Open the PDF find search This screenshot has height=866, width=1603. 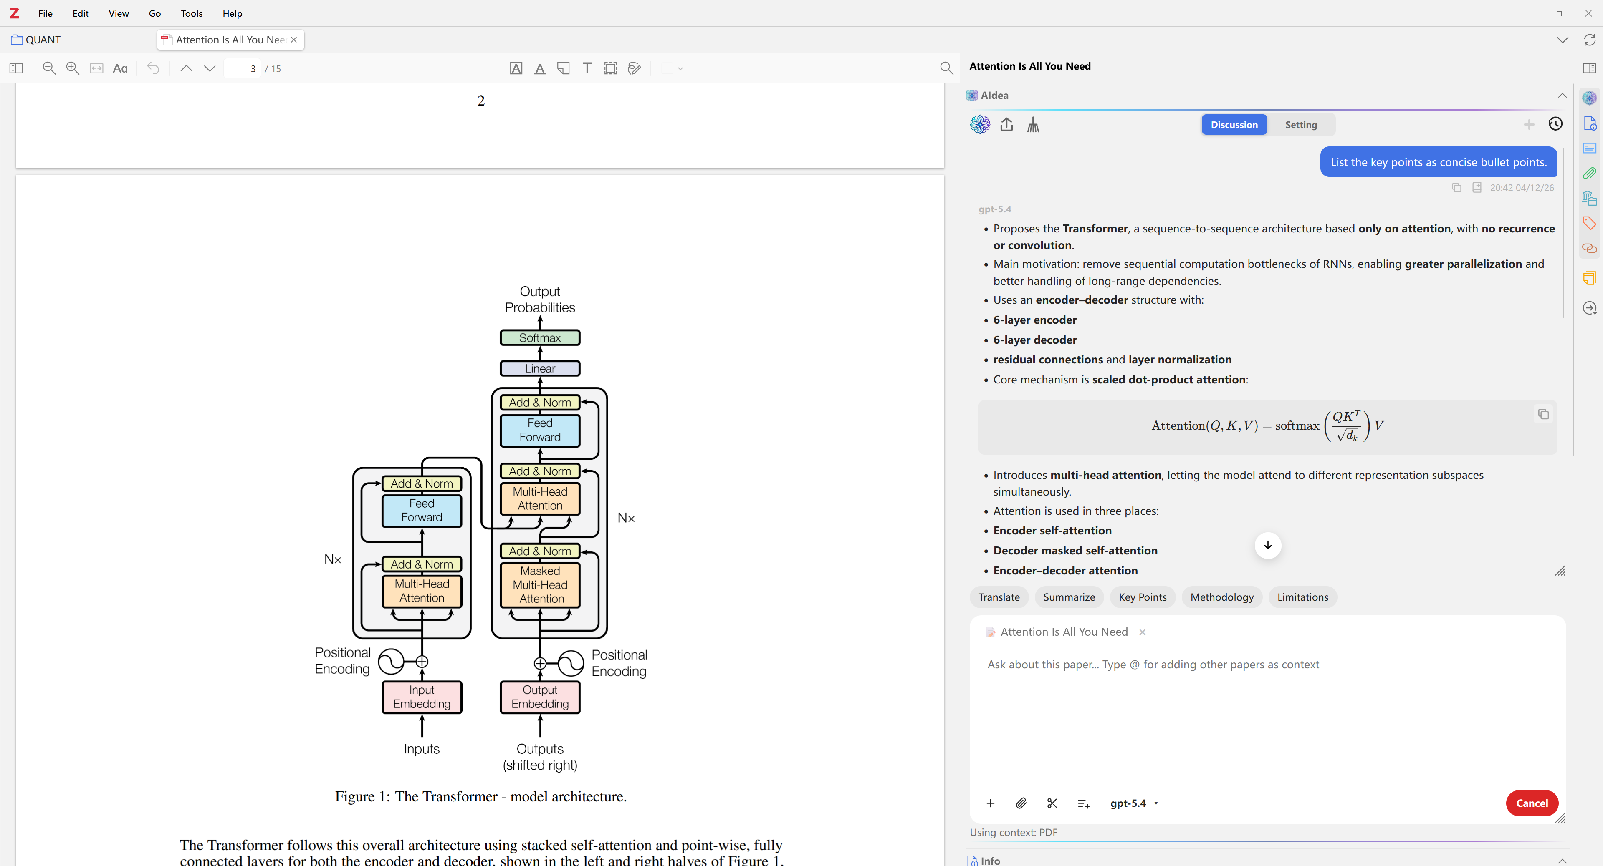[946, 68]
